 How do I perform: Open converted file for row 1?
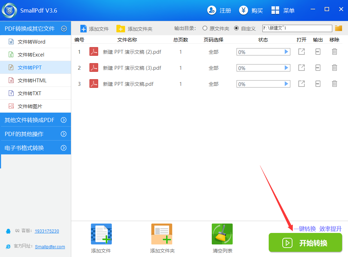click(302, 52)
